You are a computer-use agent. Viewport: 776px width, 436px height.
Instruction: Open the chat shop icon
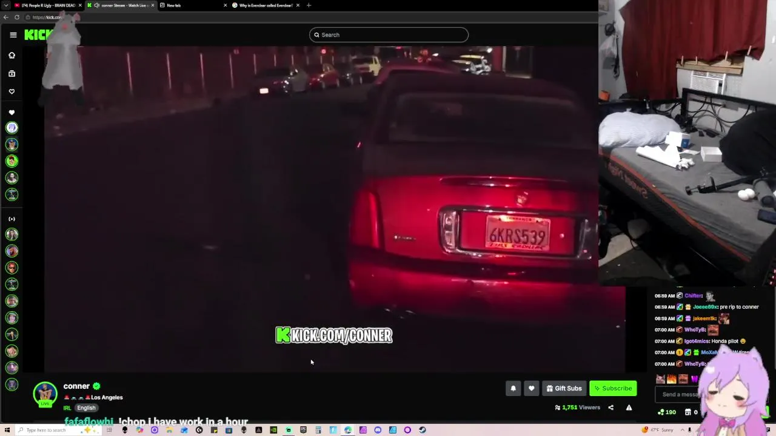click(x=688, y=412)
